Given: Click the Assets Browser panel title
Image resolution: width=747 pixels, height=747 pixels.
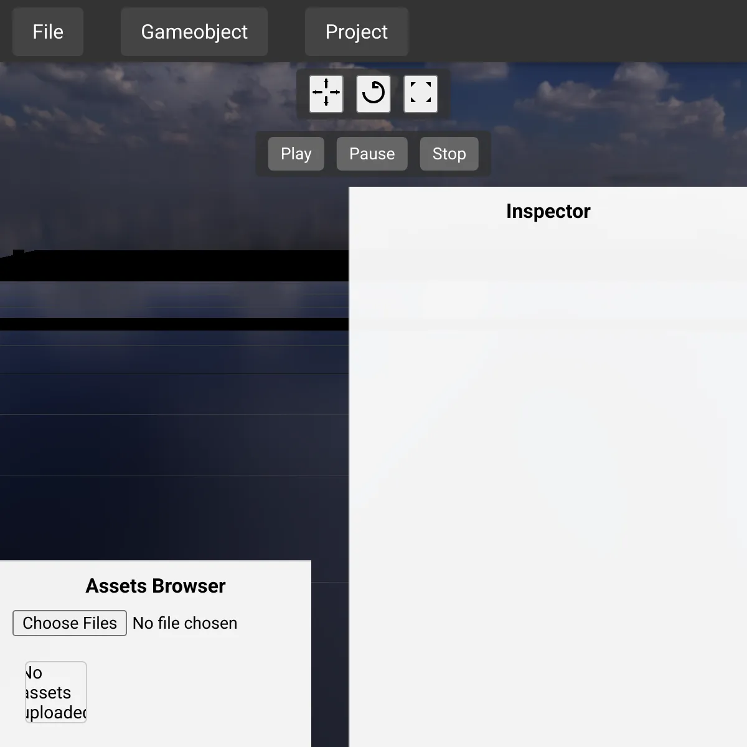Looking at the screenshot, I should (156, 586).
